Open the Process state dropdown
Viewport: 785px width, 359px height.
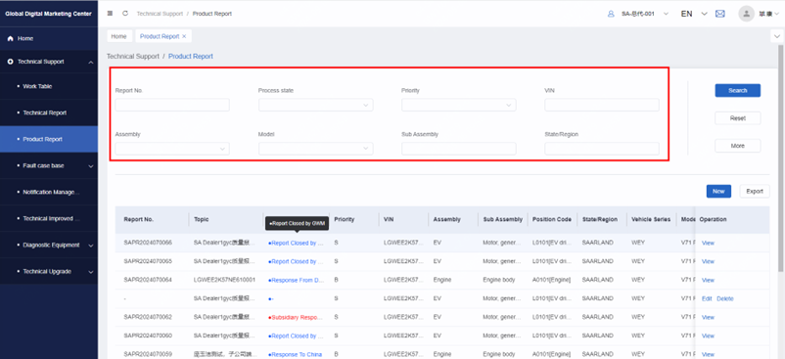click(x=316, y=105)
